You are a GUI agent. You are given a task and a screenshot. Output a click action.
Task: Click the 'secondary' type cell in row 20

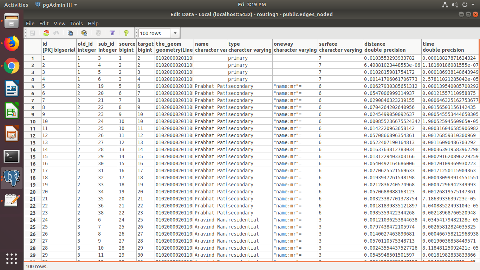pos(249,192)
